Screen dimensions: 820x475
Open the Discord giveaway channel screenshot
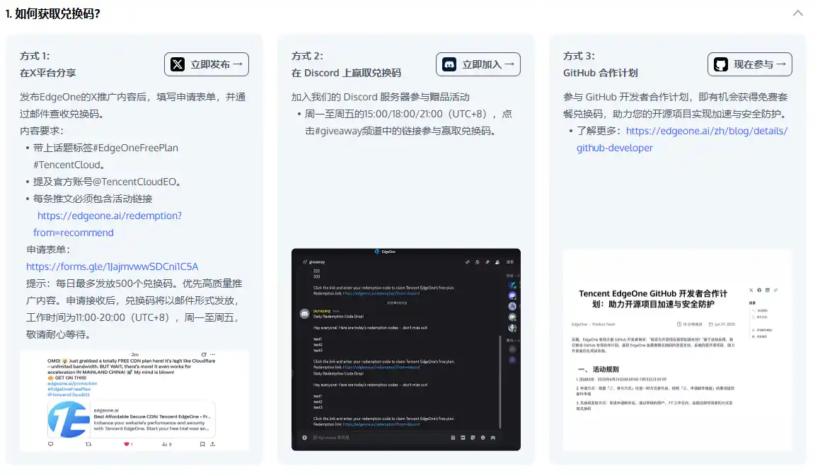[405, 349]
